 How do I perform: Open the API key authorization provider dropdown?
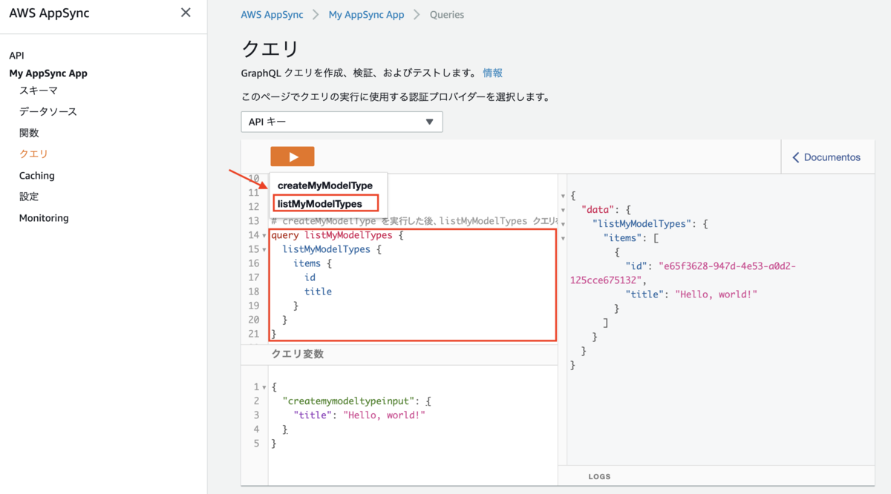(x=342, y=122)
